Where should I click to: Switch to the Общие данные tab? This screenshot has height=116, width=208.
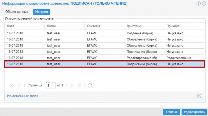pyautogui.click(x=17, y=12)
